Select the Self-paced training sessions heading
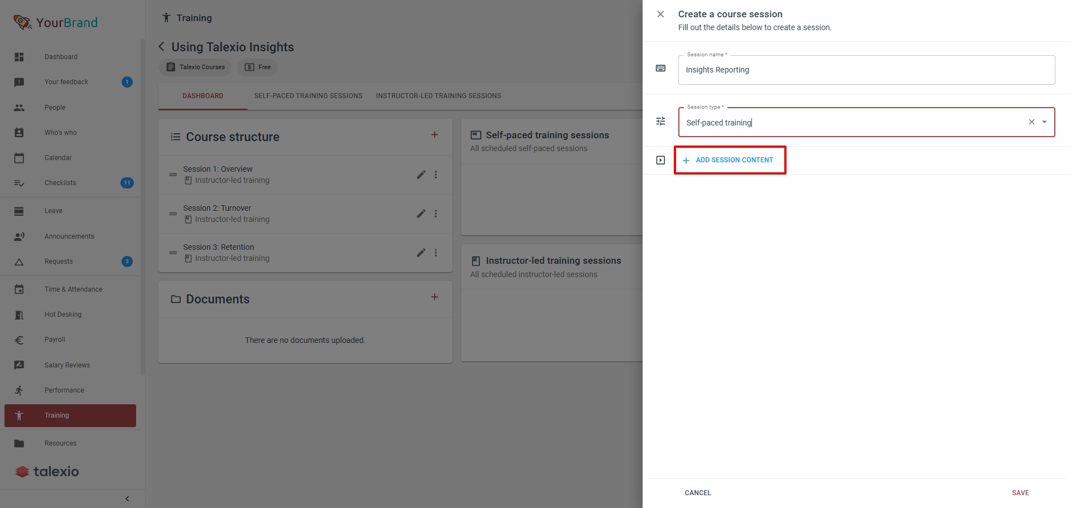The height and width of the screenshot is (508, 1071). 547,135
